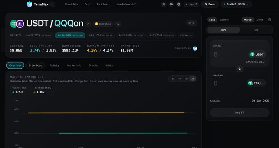Select Jun 30, 2026 maturity
The width and height of the screenshot is (279, 148).
click(x=70, y=36)
